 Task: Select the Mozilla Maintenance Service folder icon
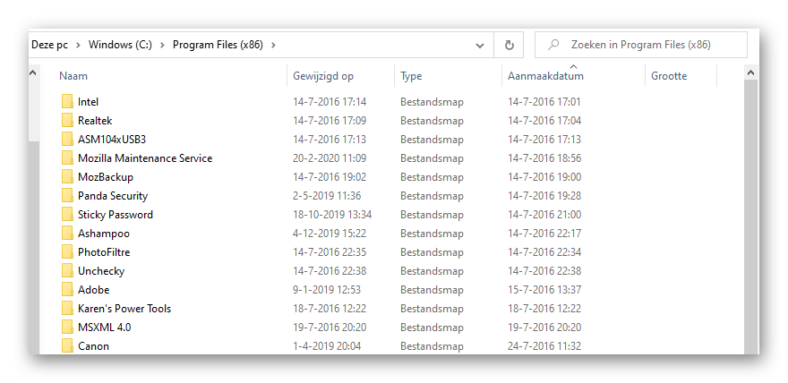(x=67, y=158)
